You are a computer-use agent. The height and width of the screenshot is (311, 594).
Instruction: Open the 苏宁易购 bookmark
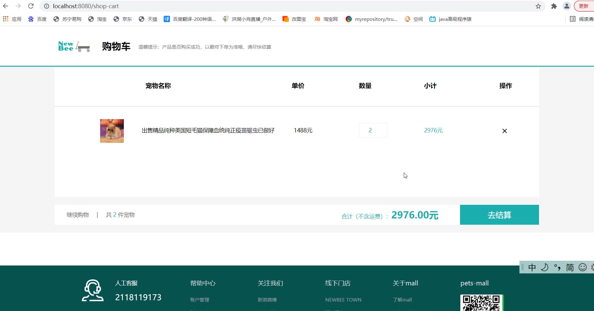[x=67, y=19]
